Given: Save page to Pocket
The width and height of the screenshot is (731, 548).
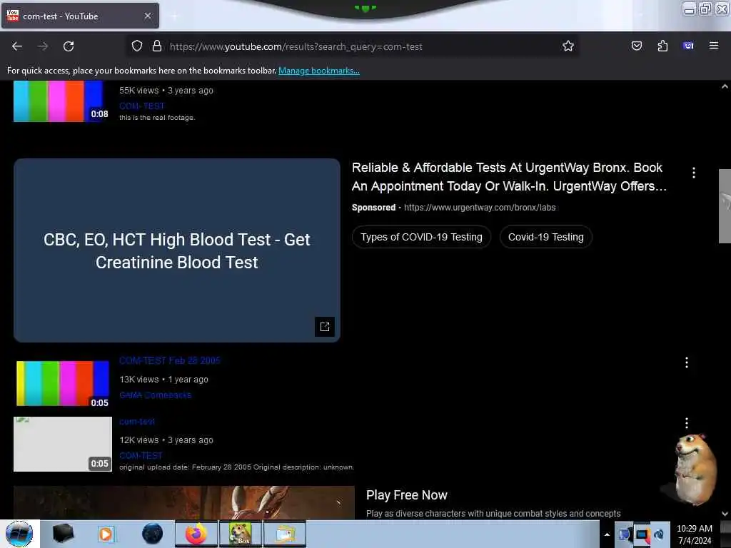Looking at the screenshot, I should tap(636, 46).
